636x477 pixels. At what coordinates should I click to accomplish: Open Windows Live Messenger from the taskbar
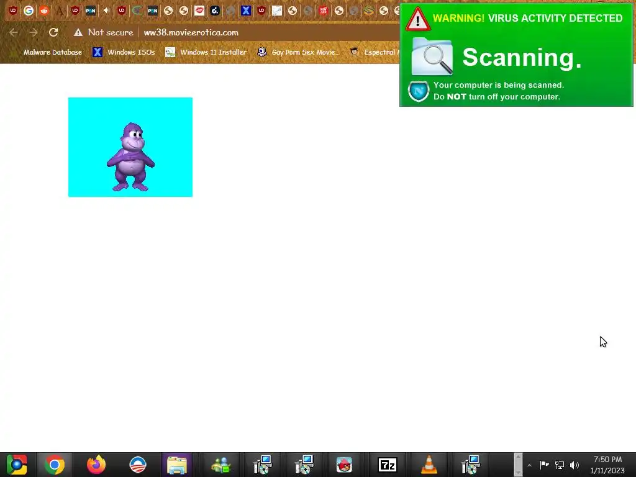(x=221, y=465)
